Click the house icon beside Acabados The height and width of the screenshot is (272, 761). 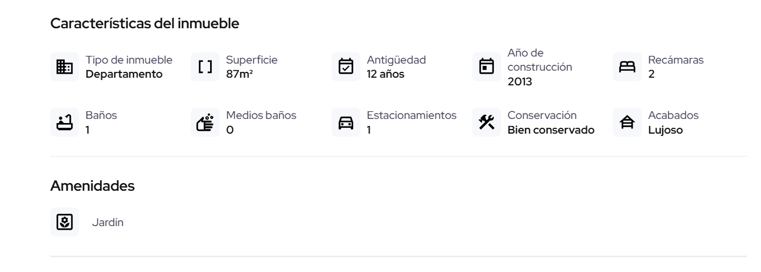[x=627, y=122]
